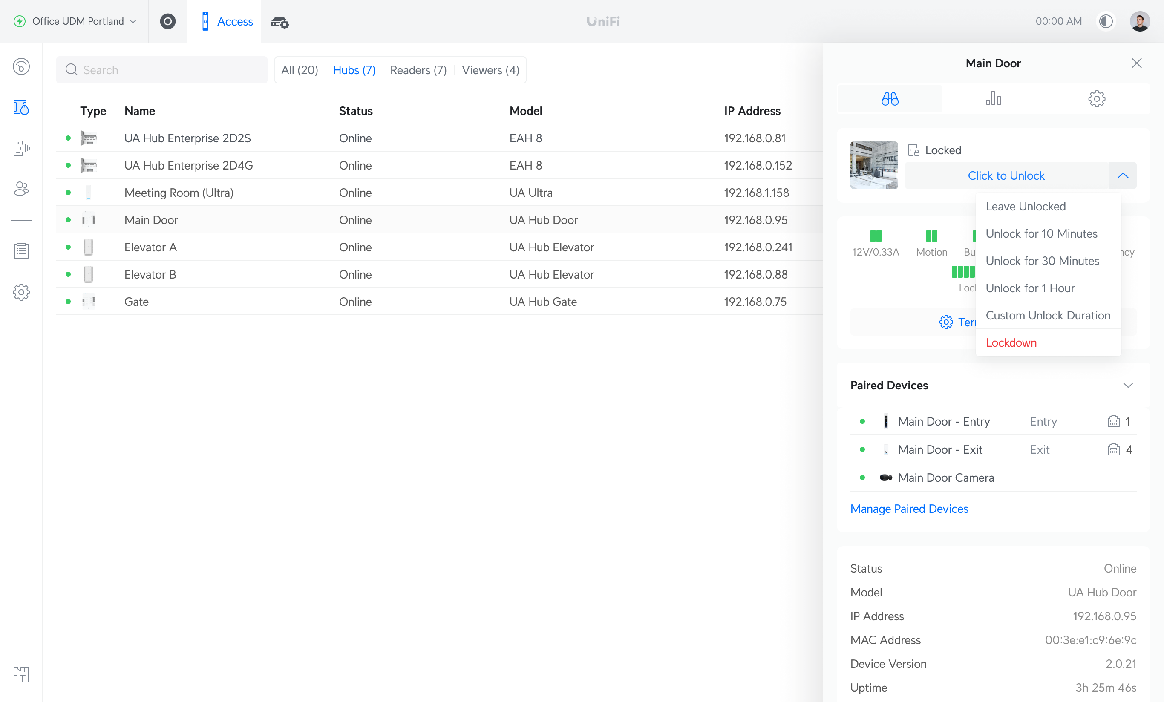Click the 12V/0.33A power indicator
The height and width of the screenshot is (702, 1164).
click(x=876, y=243)
